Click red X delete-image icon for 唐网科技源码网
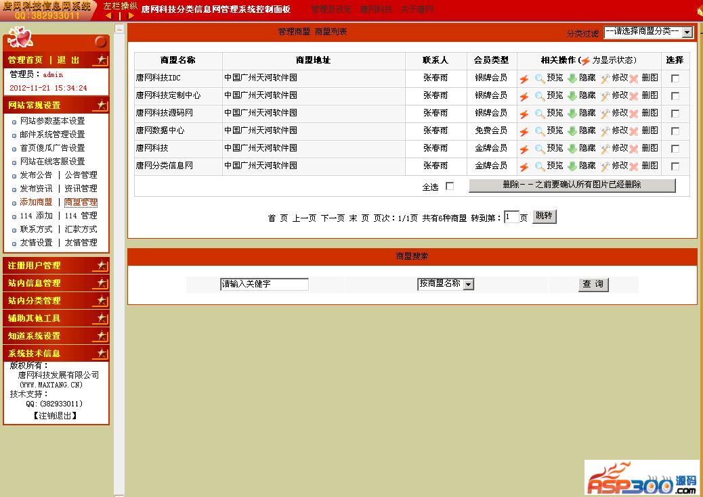This screenshot has height=497, width=703. tap(633, 114)
